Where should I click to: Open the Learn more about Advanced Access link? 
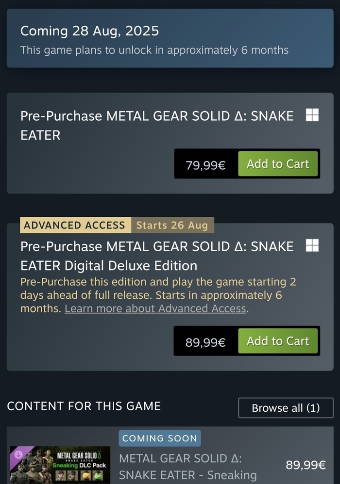(x=155, y=309)
